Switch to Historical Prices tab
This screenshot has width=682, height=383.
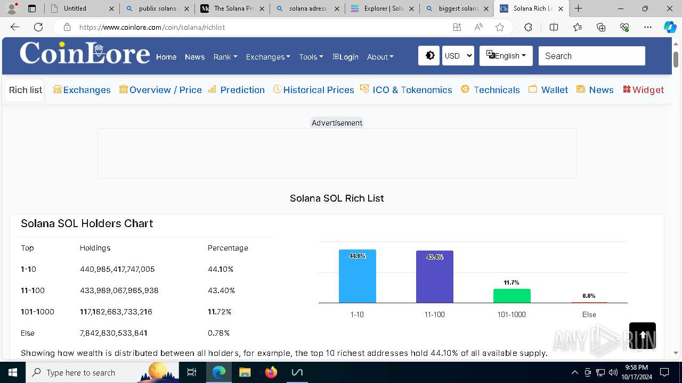(313, 90)
